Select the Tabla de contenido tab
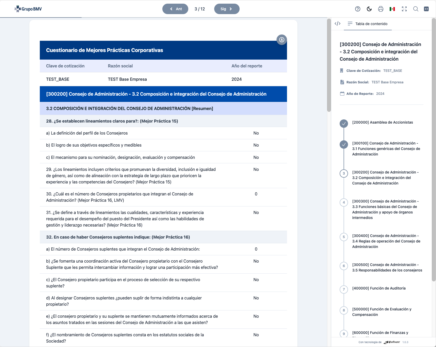Image resolution: width=436 pixels, height=347 pixels. click(368, 24)
